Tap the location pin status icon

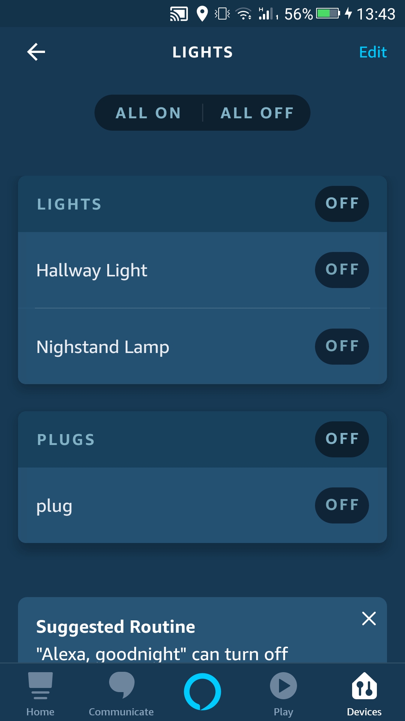pyautogui.click(x=202, y=14)
